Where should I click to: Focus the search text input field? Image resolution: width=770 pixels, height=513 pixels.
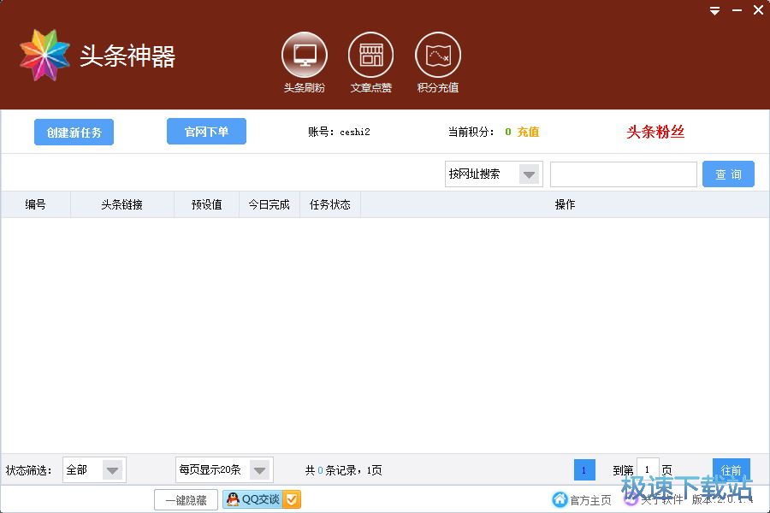coord(624,174)
